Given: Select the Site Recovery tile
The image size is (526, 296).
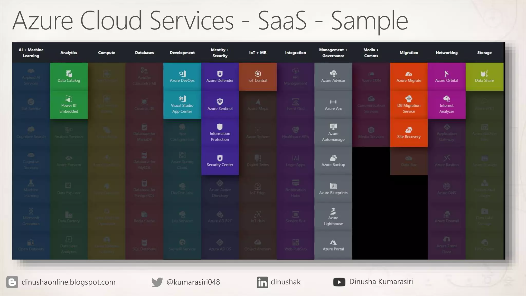Looking at the screenshot, I should pos(409,133).
